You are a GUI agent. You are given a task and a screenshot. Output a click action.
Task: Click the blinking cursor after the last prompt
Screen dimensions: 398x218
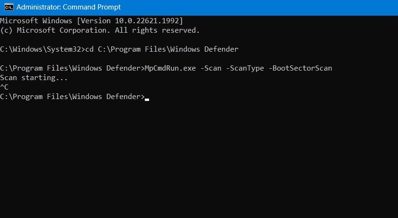147,100
